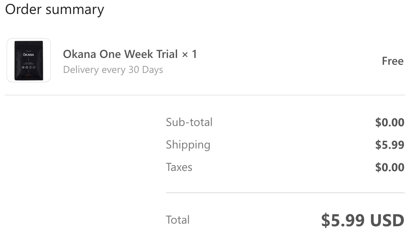
Task: Select the Sub-total label
Action: pos(189,122)
